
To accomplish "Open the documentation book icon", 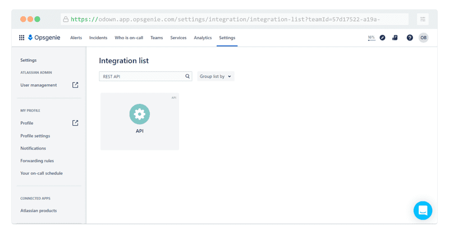I will point(395,38).
